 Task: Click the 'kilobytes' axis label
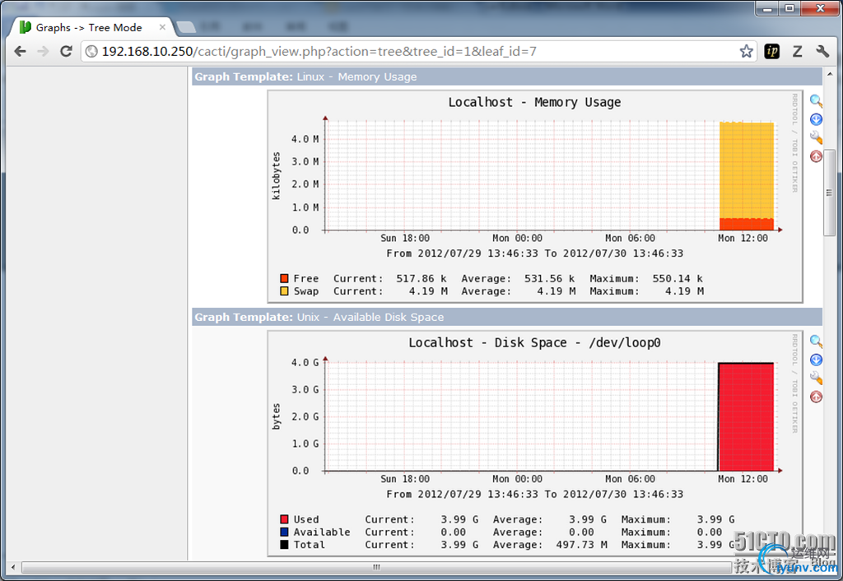tap(277, 176)
